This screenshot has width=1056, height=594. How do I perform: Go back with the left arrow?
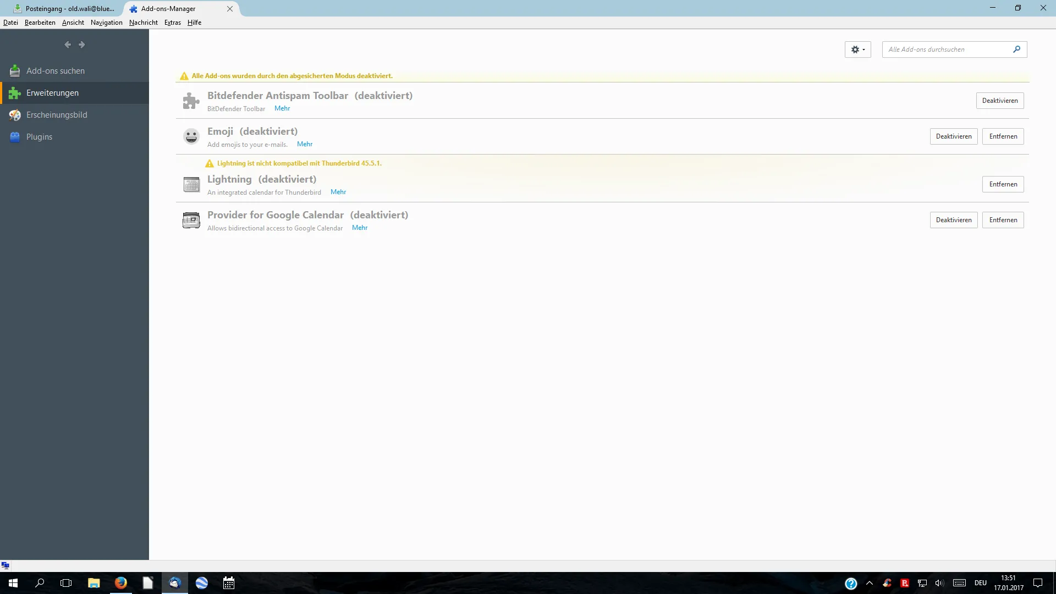coord(68,45)
